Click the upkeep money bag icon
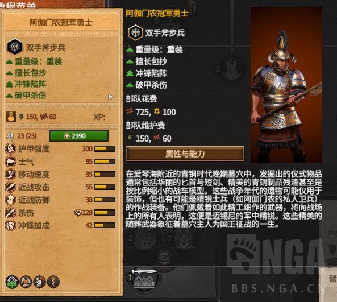Screen dimensions: 337x302 click(11, 117)
